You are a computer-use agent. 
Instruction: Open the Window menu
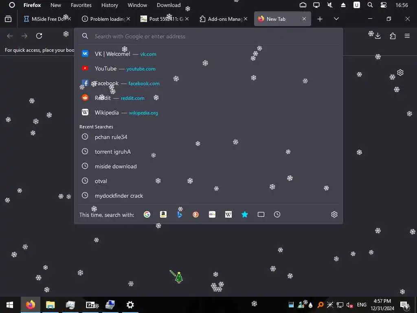(x=137, y=5)
